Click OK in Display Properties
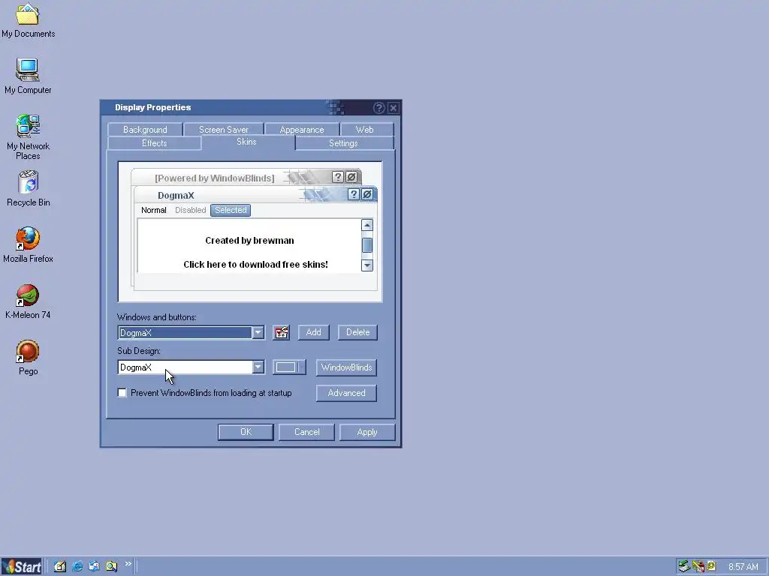Viewport: 769px width, 576px height. pos(246,432)
